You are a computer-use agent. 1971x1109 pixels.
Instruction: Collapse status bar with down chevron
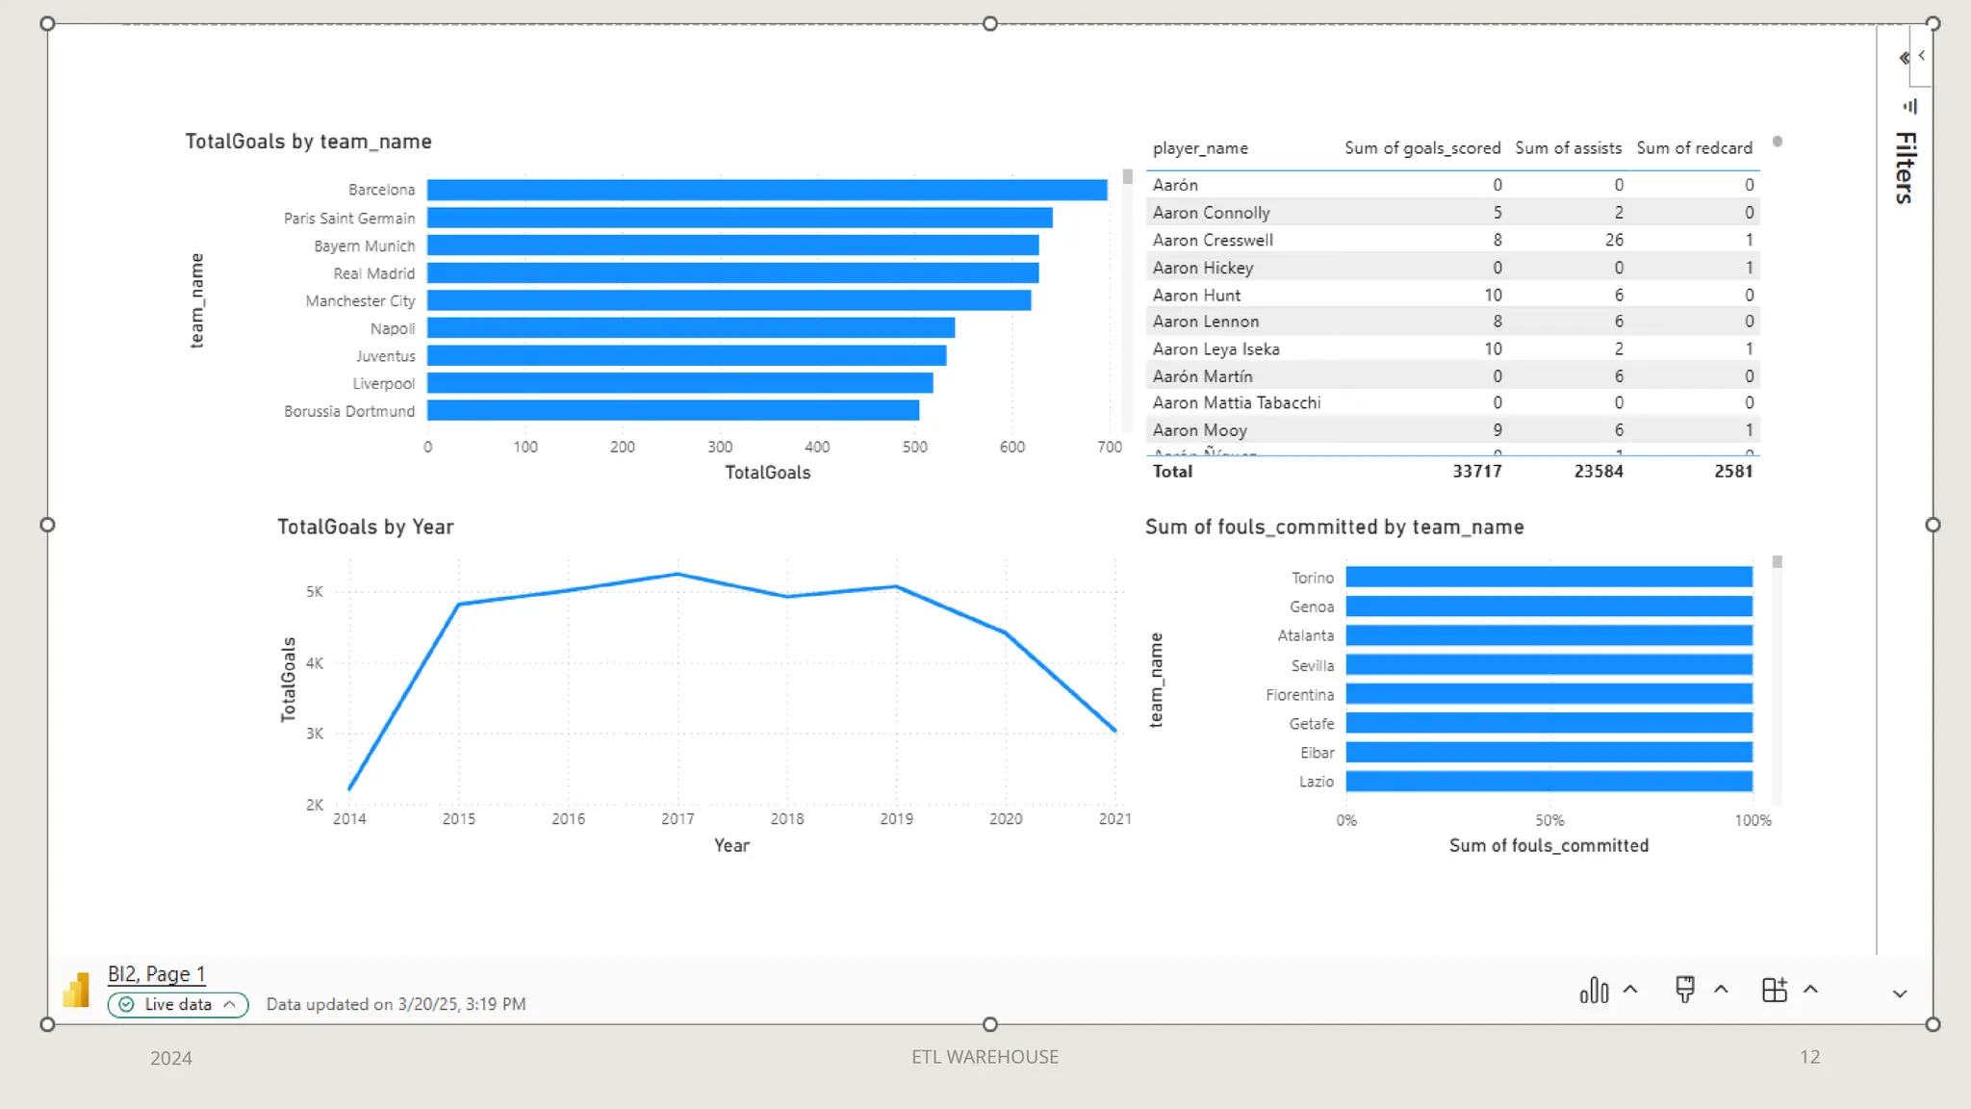[x=1899, y=993]
